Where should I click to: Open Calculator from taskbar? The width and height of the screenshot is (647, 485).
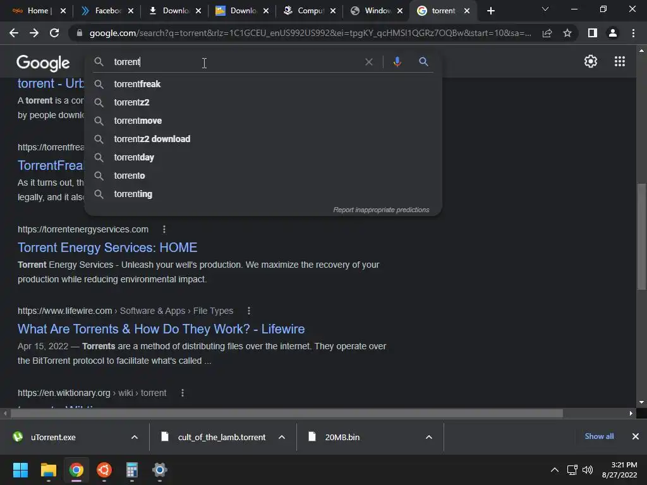click(x=131, y=470)
